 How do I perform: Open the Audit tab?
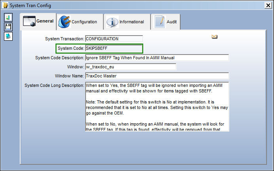click(x=166, y=22)
